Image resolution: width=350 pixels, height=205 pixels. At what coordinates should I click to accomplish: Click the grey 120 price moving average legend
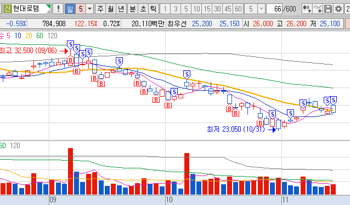[53, 36]
